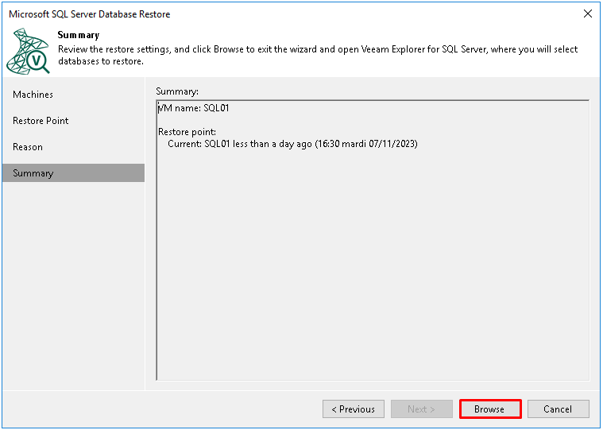Click the bold 'Summary' header title

pyautogui.click(x=79, y=35)
